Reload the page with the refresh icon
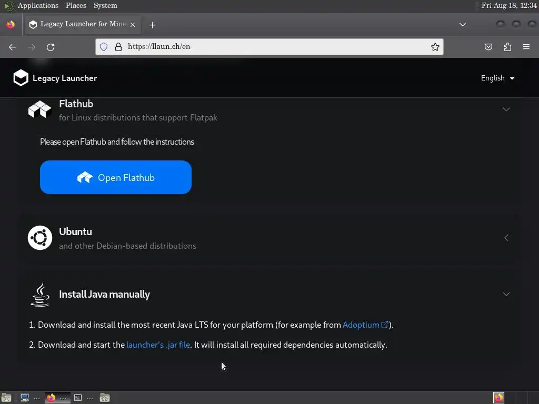539x404 pixels. (x=51, y=47)
